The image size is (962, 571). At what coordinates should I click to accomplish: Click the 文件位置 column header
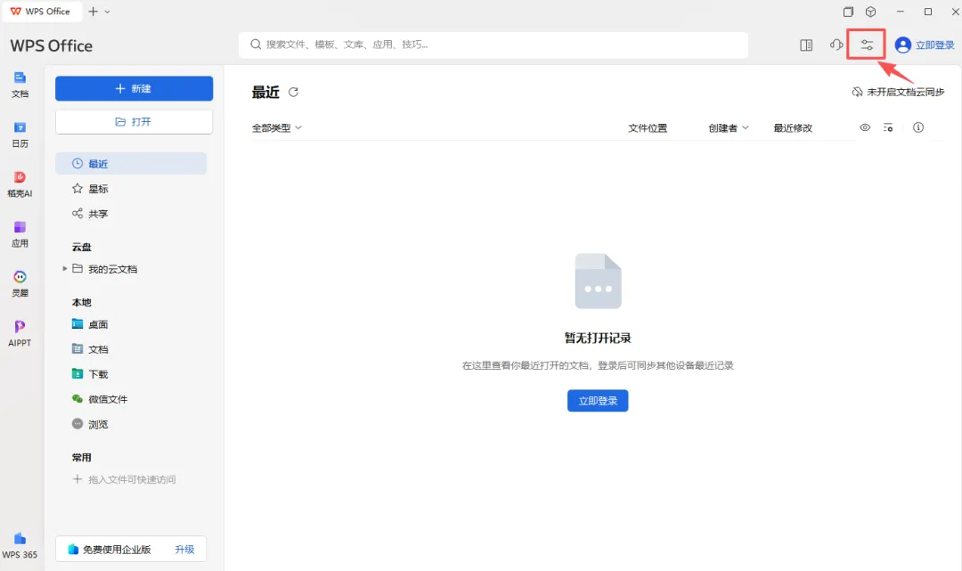pyautogui.click(x=648, y=127)
